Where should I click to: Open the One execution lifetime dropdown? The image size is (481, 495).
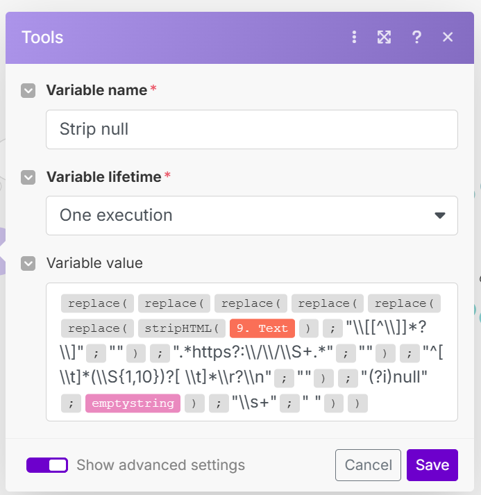pyautogui.click(x=251, y=215)
